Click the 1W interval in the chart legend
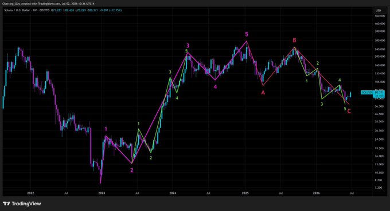Viewport: 390px width, 211px height. pos(35,10)
